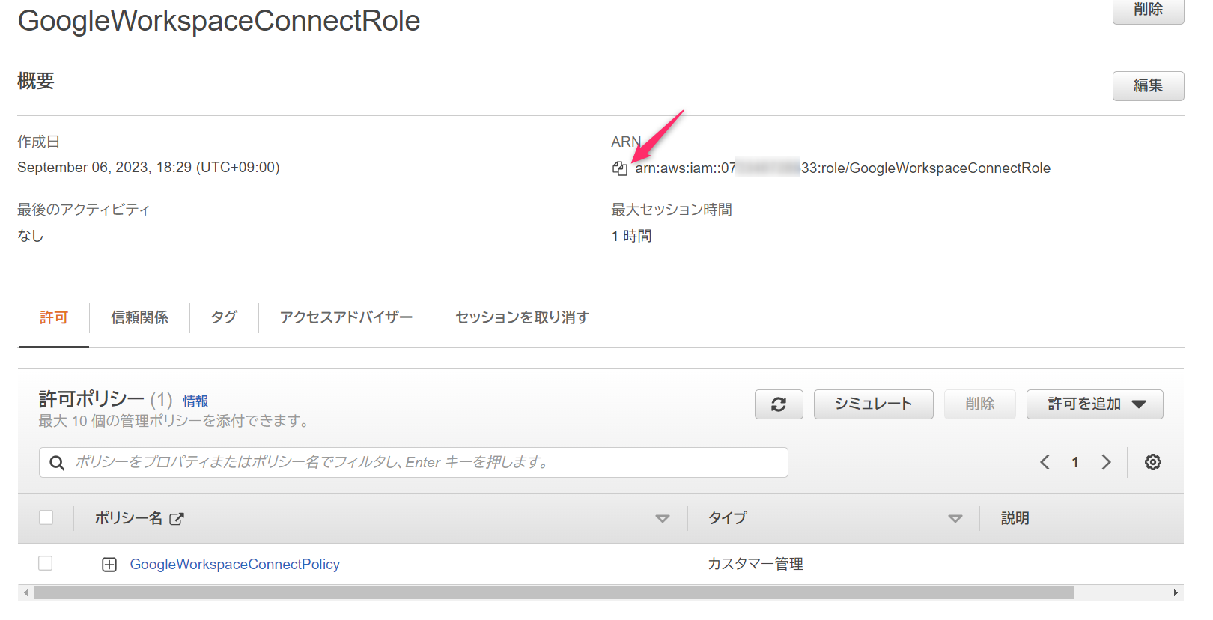The image size is (1213, 620).
Task: Copy the role ARN with the copy icon
Action: click(x=619, y=168)
